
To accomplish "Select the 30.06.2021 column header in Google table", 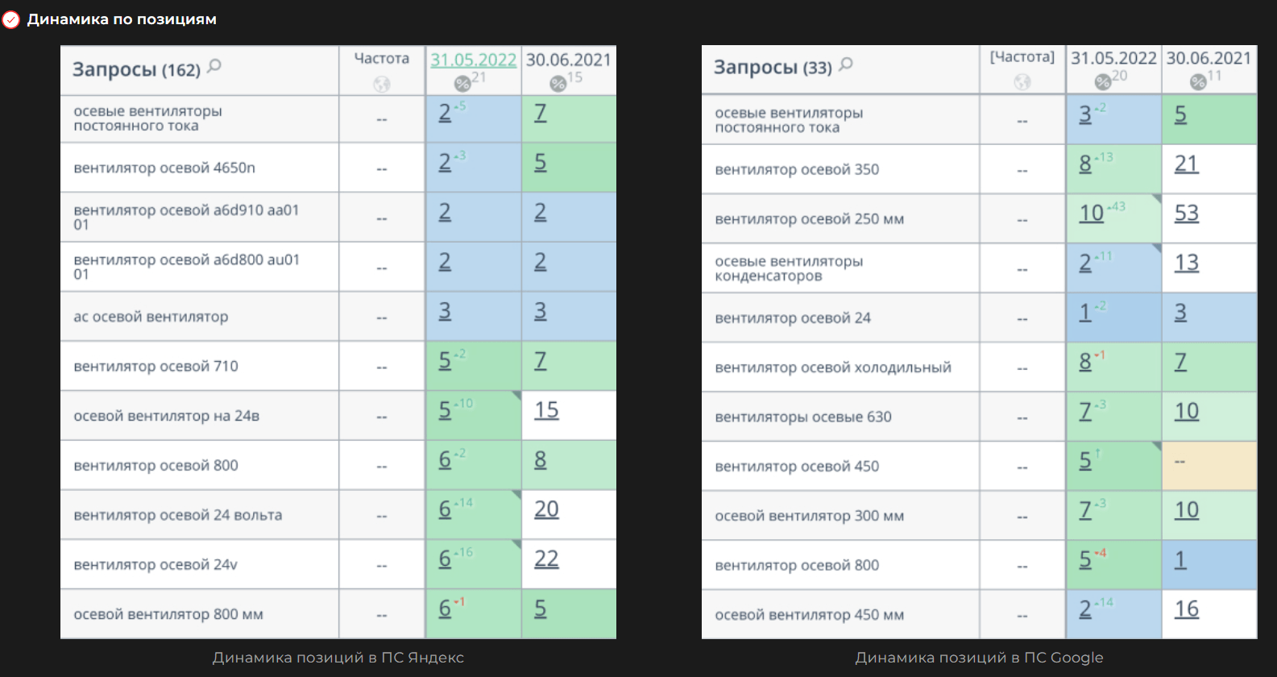I will [1209, 58].
